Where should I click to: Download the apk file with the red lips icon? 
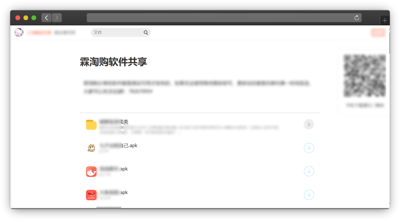tap(309, 194)
